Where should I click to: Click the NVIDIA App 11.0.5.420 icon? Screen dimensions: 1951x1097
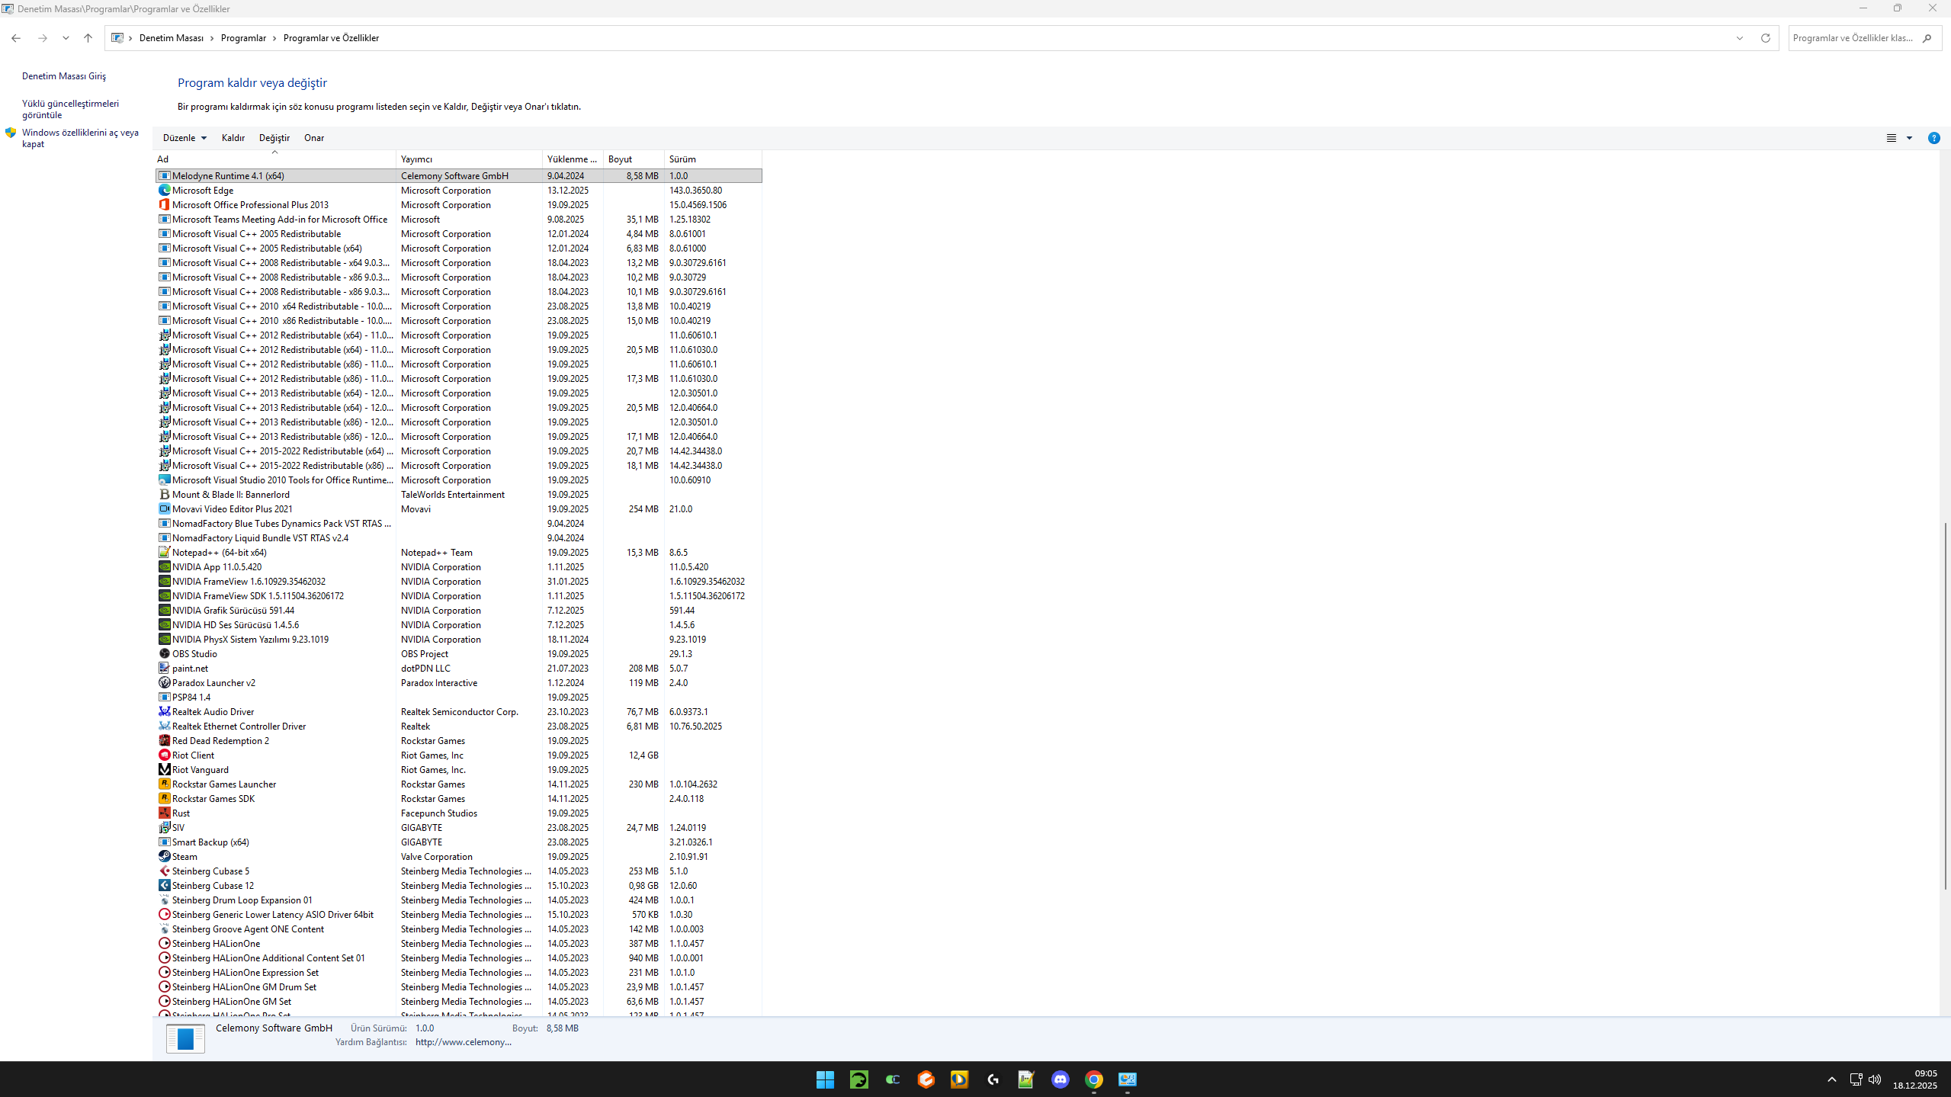coord(164,567)
